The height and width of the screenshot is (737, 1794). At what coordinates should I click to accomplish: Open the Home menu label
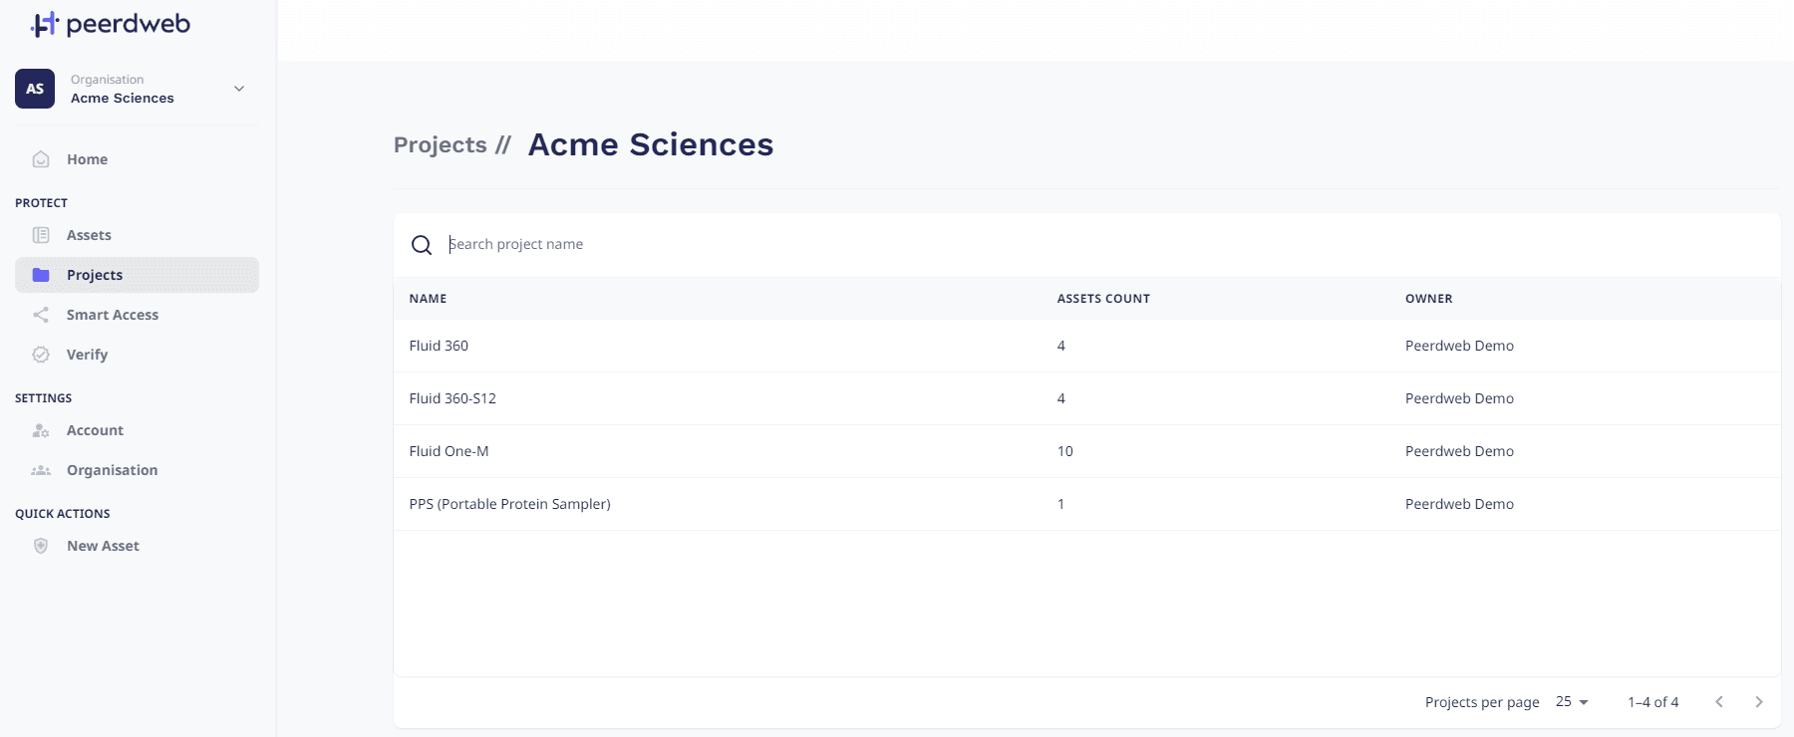[x=87, y=159]
